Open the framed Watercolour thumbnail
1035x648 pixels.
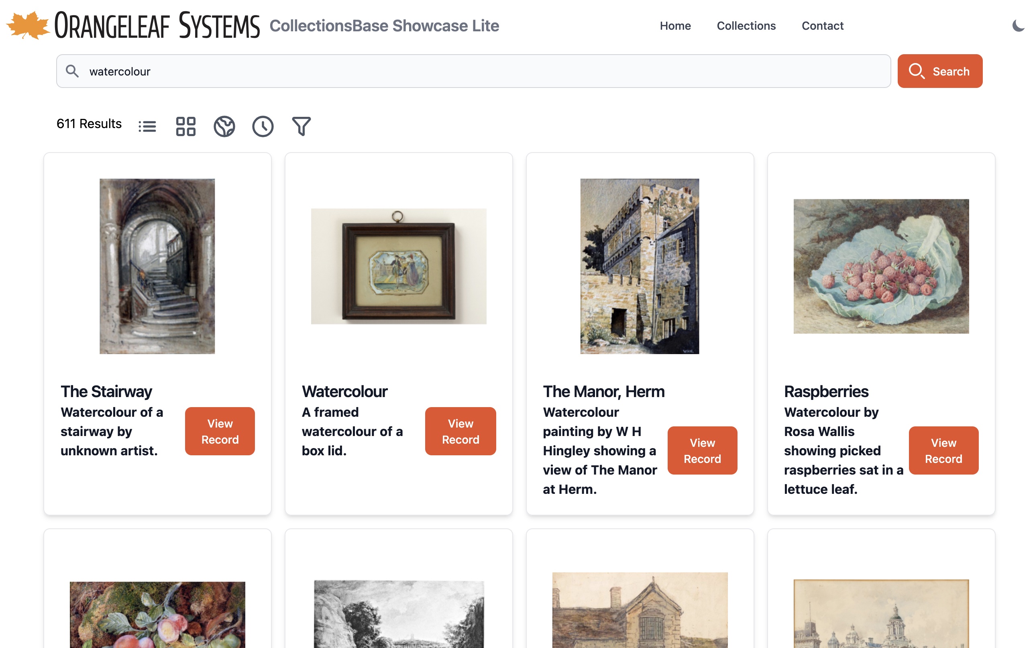[399, 266]
